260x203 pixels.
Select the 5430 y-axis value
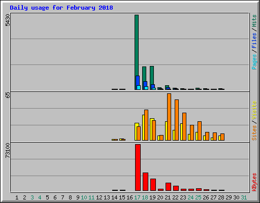pyautogui.click(x=8, y=20)
